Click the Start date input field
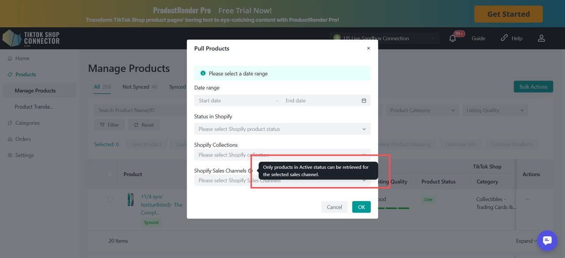Screen dimensions: 565x258 (x=234, y=101)
